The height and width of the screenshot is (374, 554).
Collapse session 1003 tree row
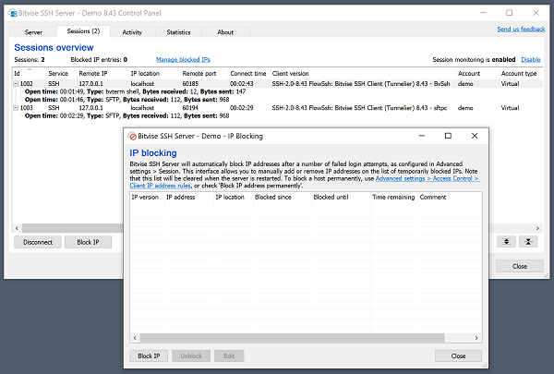point(16,108)
